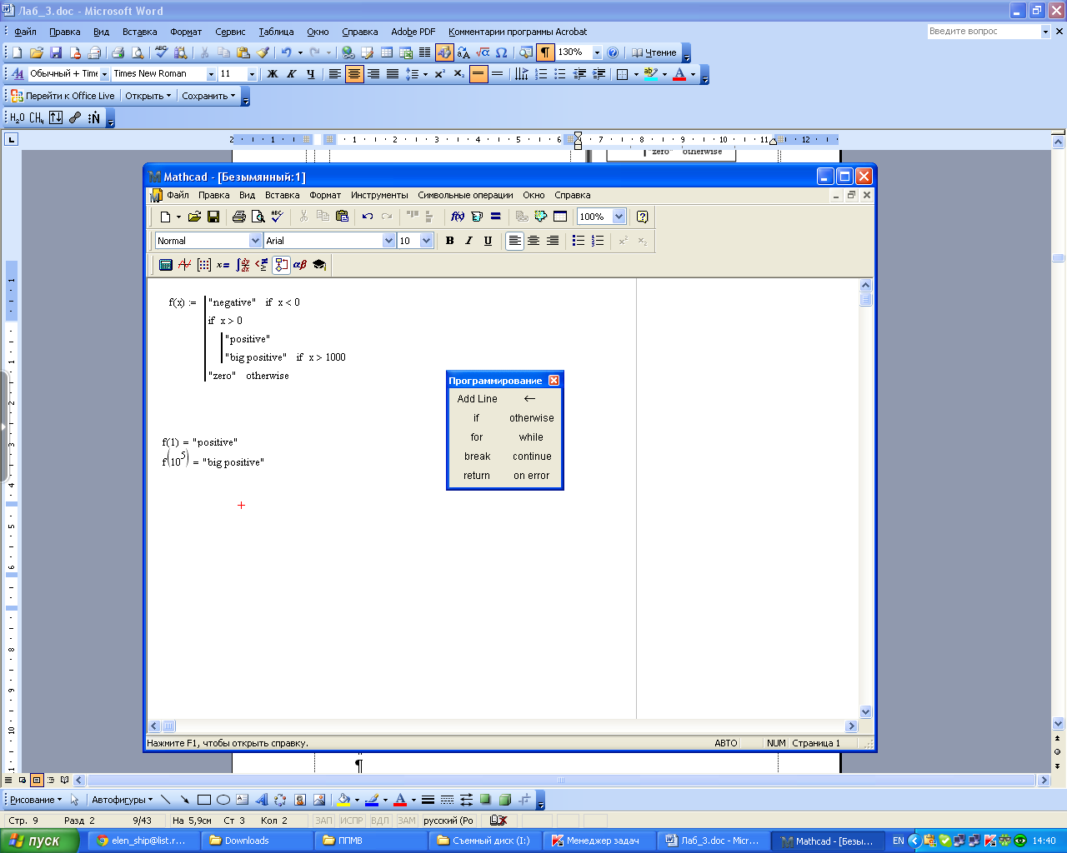Image resolution: width=1067 pixels, height=853 pixels.
Task: Open the Graph toolbar in Mathcad
Action: tap(184, 265)
